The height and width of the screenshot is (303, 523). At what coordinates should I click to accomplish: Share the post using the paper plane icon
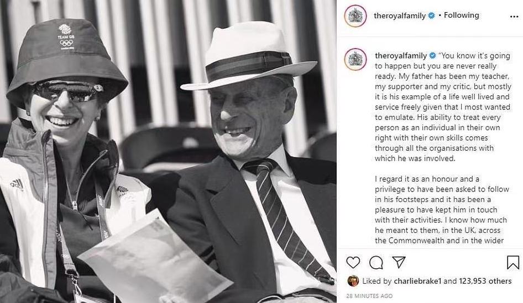coord(399,262)
